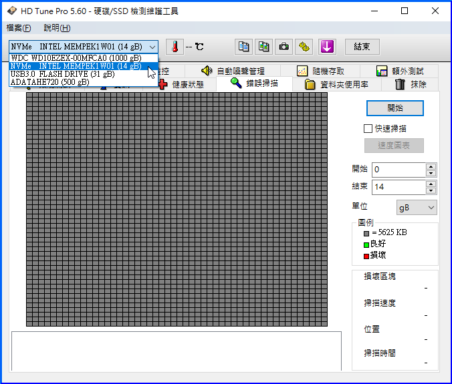Click the gray 5625 KB legend swatch
The image size is (452, 384).
(366, 234)
